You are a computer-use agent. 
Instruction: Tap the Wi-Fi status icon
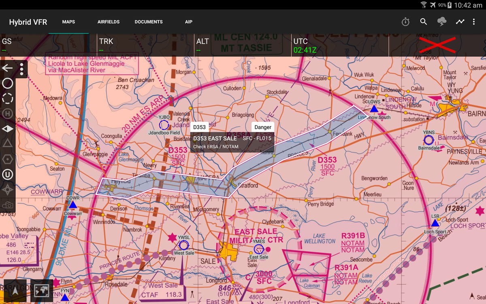point(424,5)
